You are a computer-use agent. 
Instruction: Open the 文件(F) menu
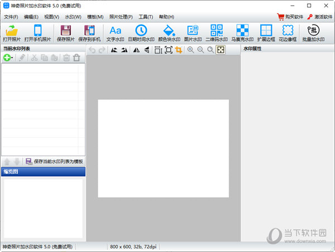pos(11,17)
